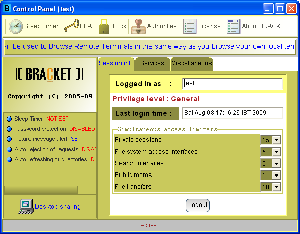The image size is (300, 234).
Task: Click the About BRACKET document icon
Action: (x=233, y=26)
